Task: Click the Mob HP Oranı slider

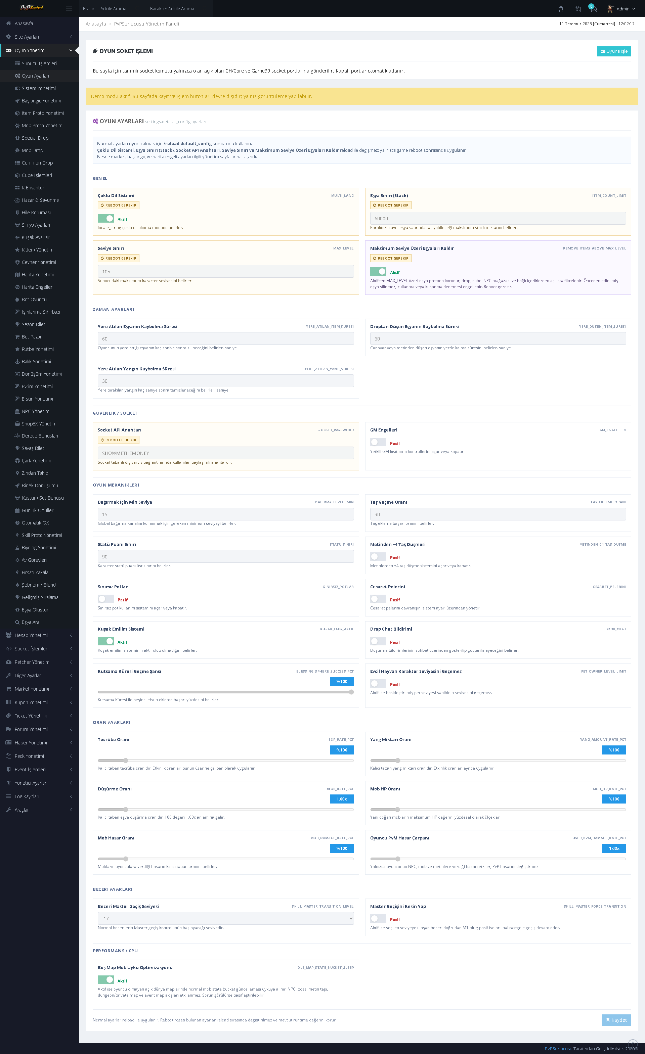Action: (498, 810)
